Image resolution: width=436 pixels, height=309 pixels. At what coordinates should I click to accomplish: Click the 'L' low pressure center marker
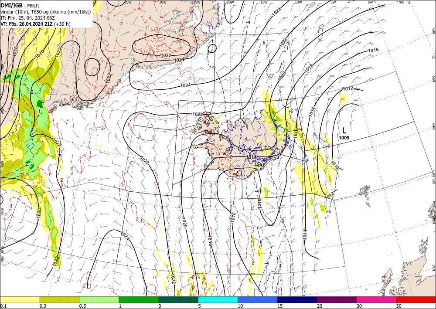tap(344, 130)
